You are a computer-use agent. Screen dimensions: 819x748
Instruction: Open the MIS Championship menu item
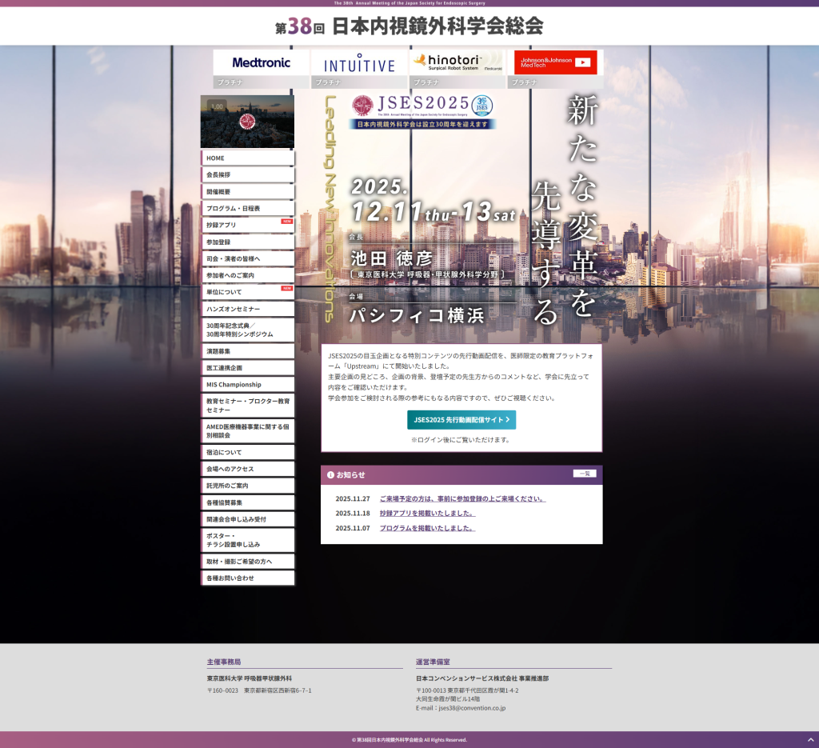(247, 384)
